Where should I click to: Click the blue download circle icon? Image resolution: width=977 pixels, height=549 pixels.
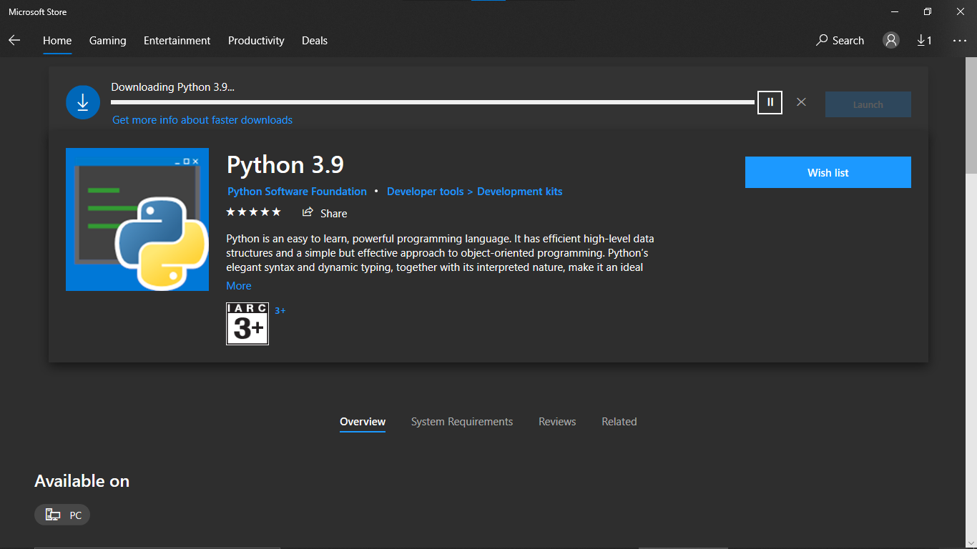tap(82, 102)
